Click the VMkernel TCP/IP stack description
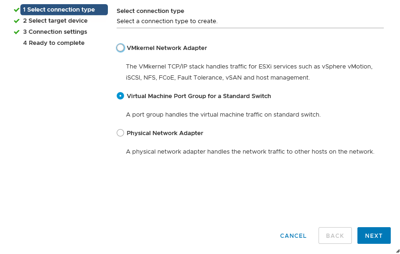Viewport: 400px width, 254px height. [x=249, y=72]
